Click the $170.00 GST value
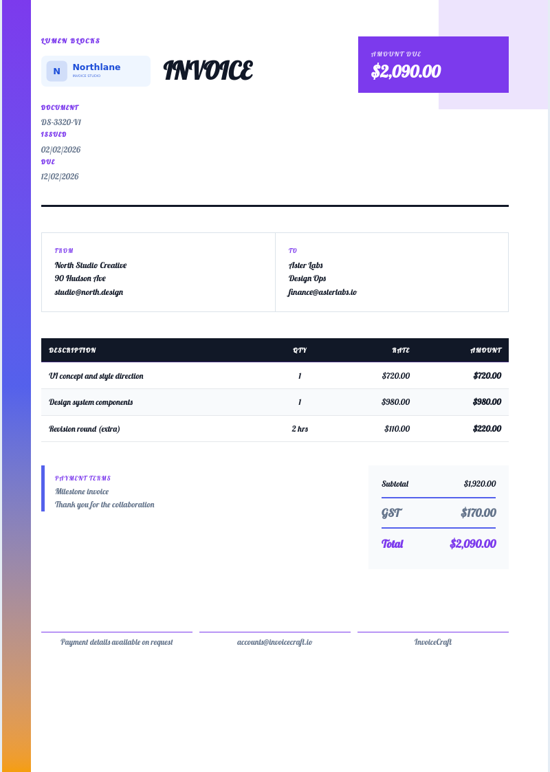 (478, 513)
